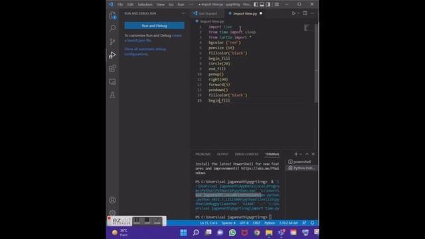This screenshot has height=239, width=425.
Task: Click the VS Code logo in title bar
Action: [x=111, y=5]
